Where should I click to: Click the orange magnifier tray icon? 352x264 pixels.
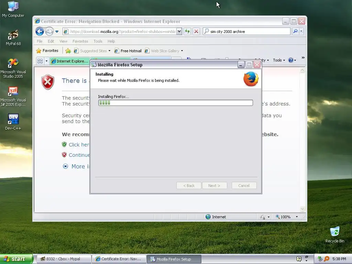[327, 259]
